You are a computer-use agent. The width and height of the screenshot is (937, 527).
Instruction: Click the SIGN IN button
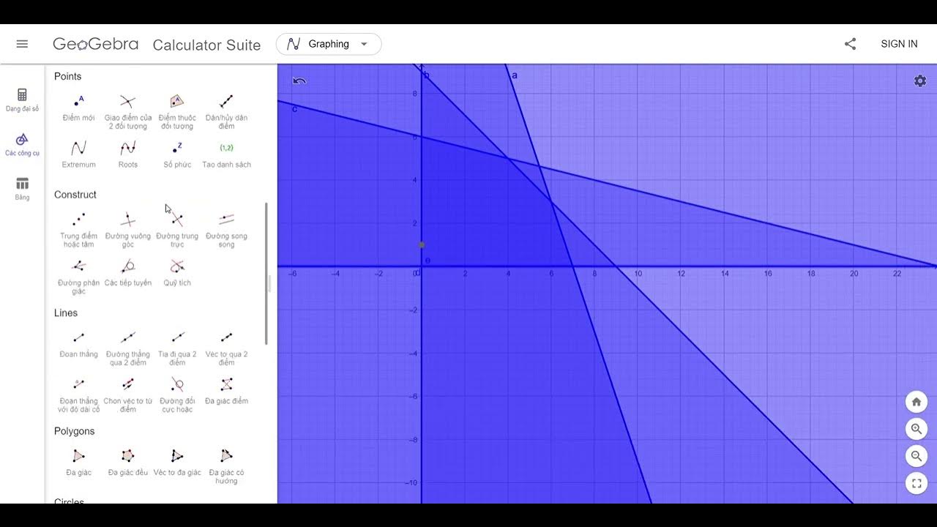coord(899,44)
